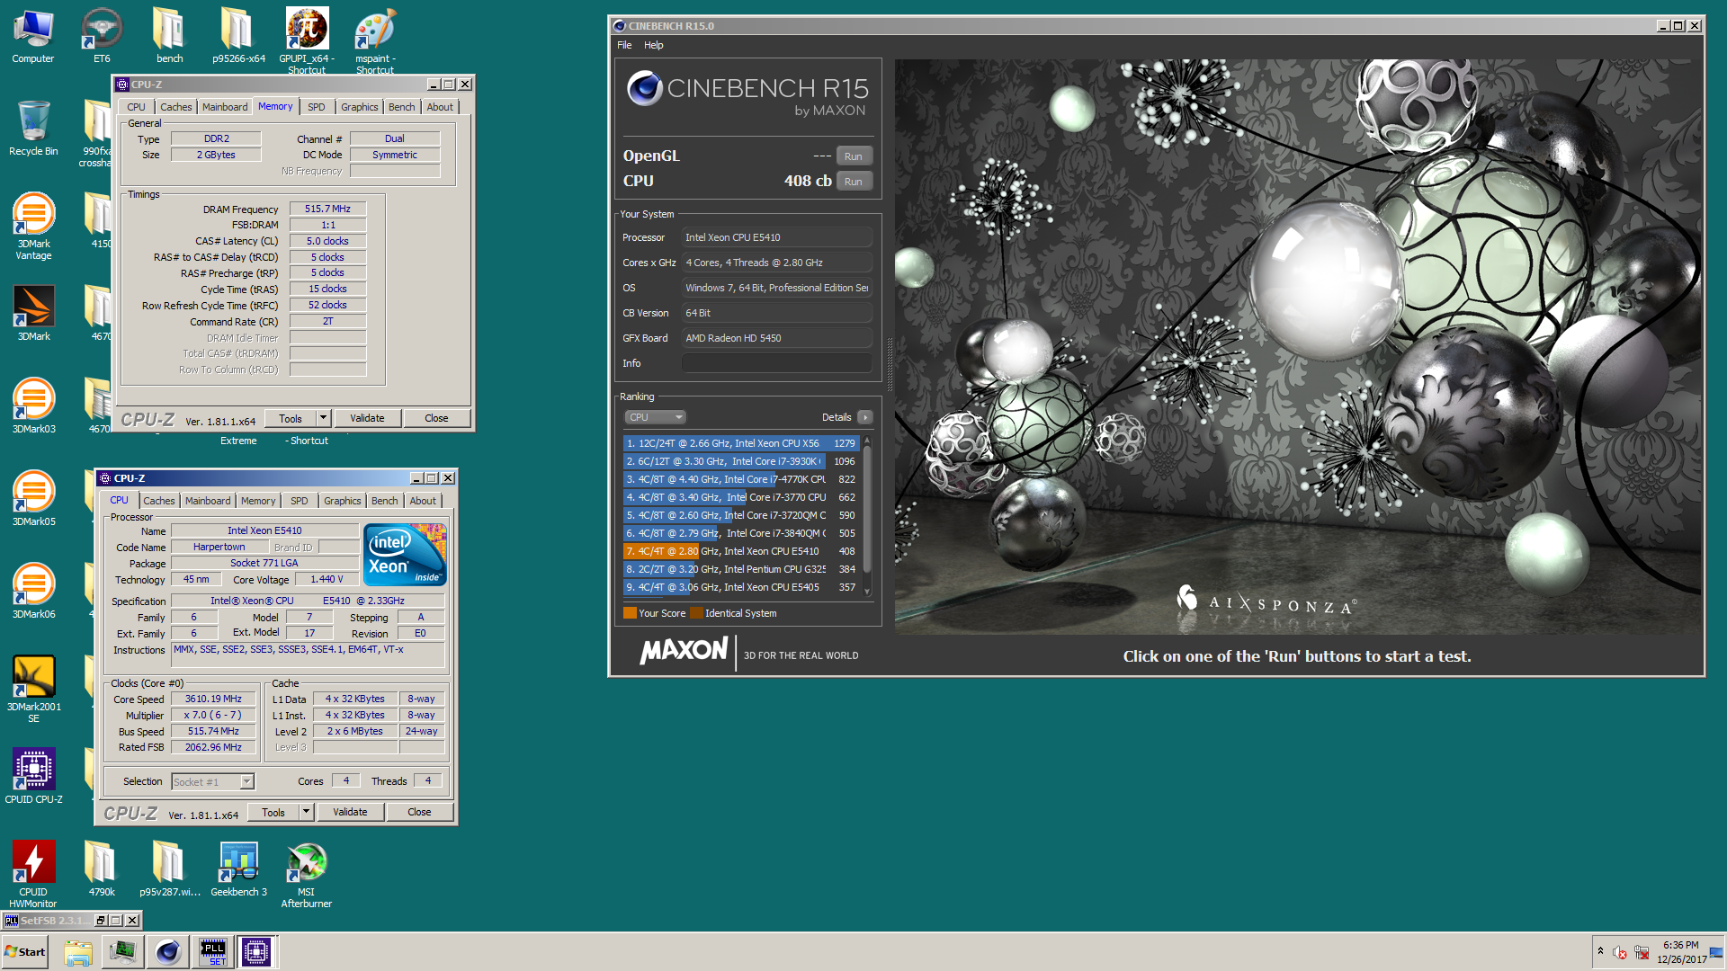Open the bench folder on desktop
Screen dimensions: 1727x971
(169, 36)
